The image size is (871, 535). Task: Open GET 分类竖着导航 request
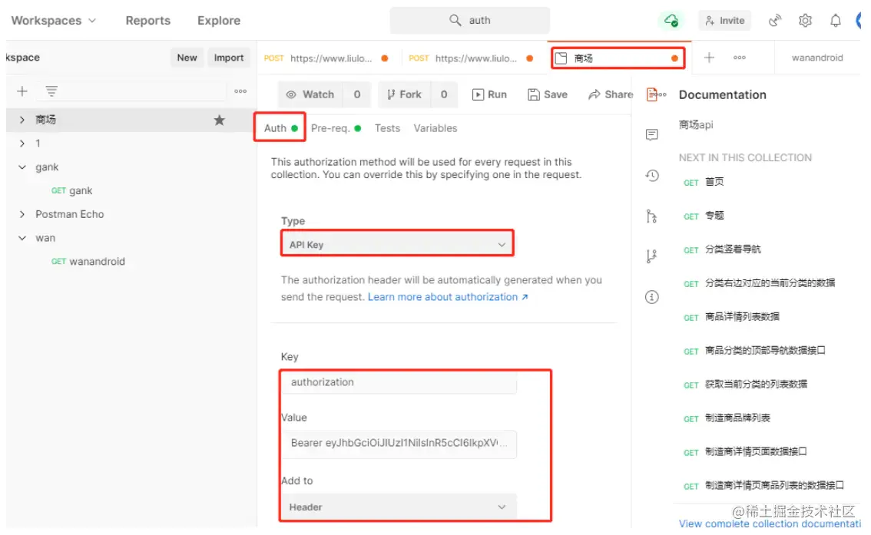tap(722, 249)
